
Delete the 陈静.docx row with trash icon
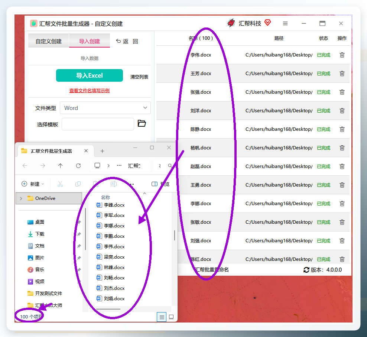(x=342, y=129)
